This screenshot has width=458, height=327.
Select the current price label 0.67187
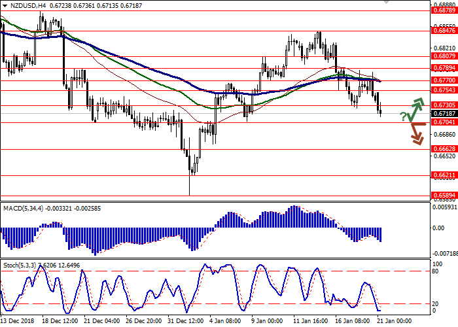[443, 114]
